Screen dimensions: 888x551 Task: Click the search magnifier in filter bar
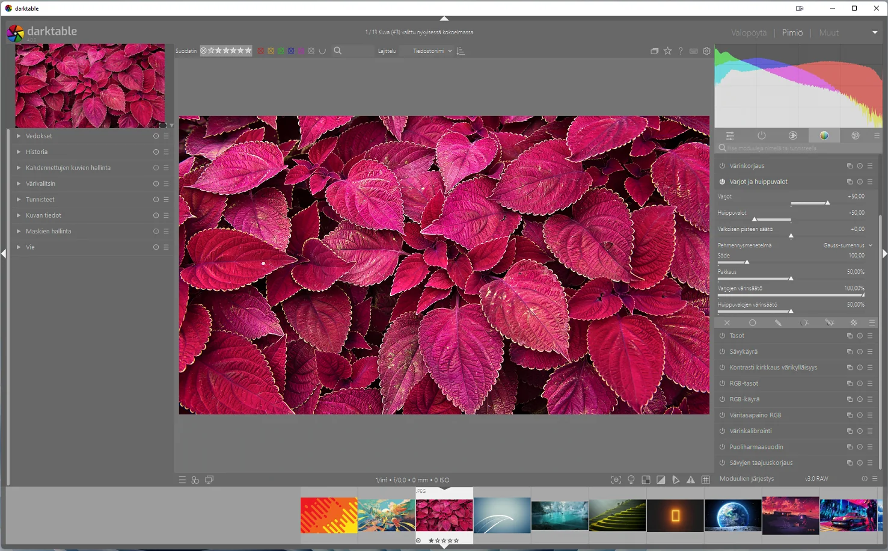pos(338,51)
